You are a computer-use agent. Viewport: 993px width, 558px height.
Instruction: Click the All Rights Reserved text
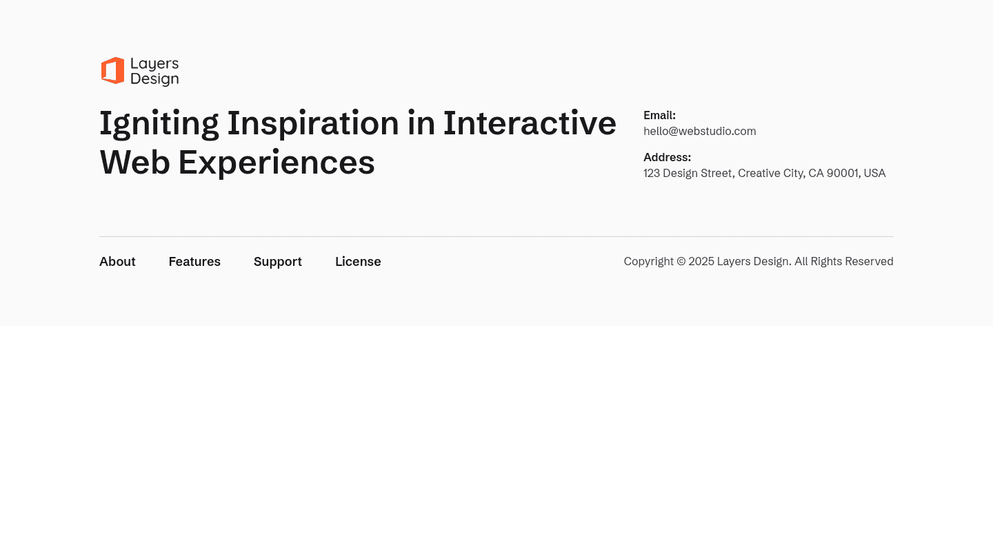(x=843, y=262)
